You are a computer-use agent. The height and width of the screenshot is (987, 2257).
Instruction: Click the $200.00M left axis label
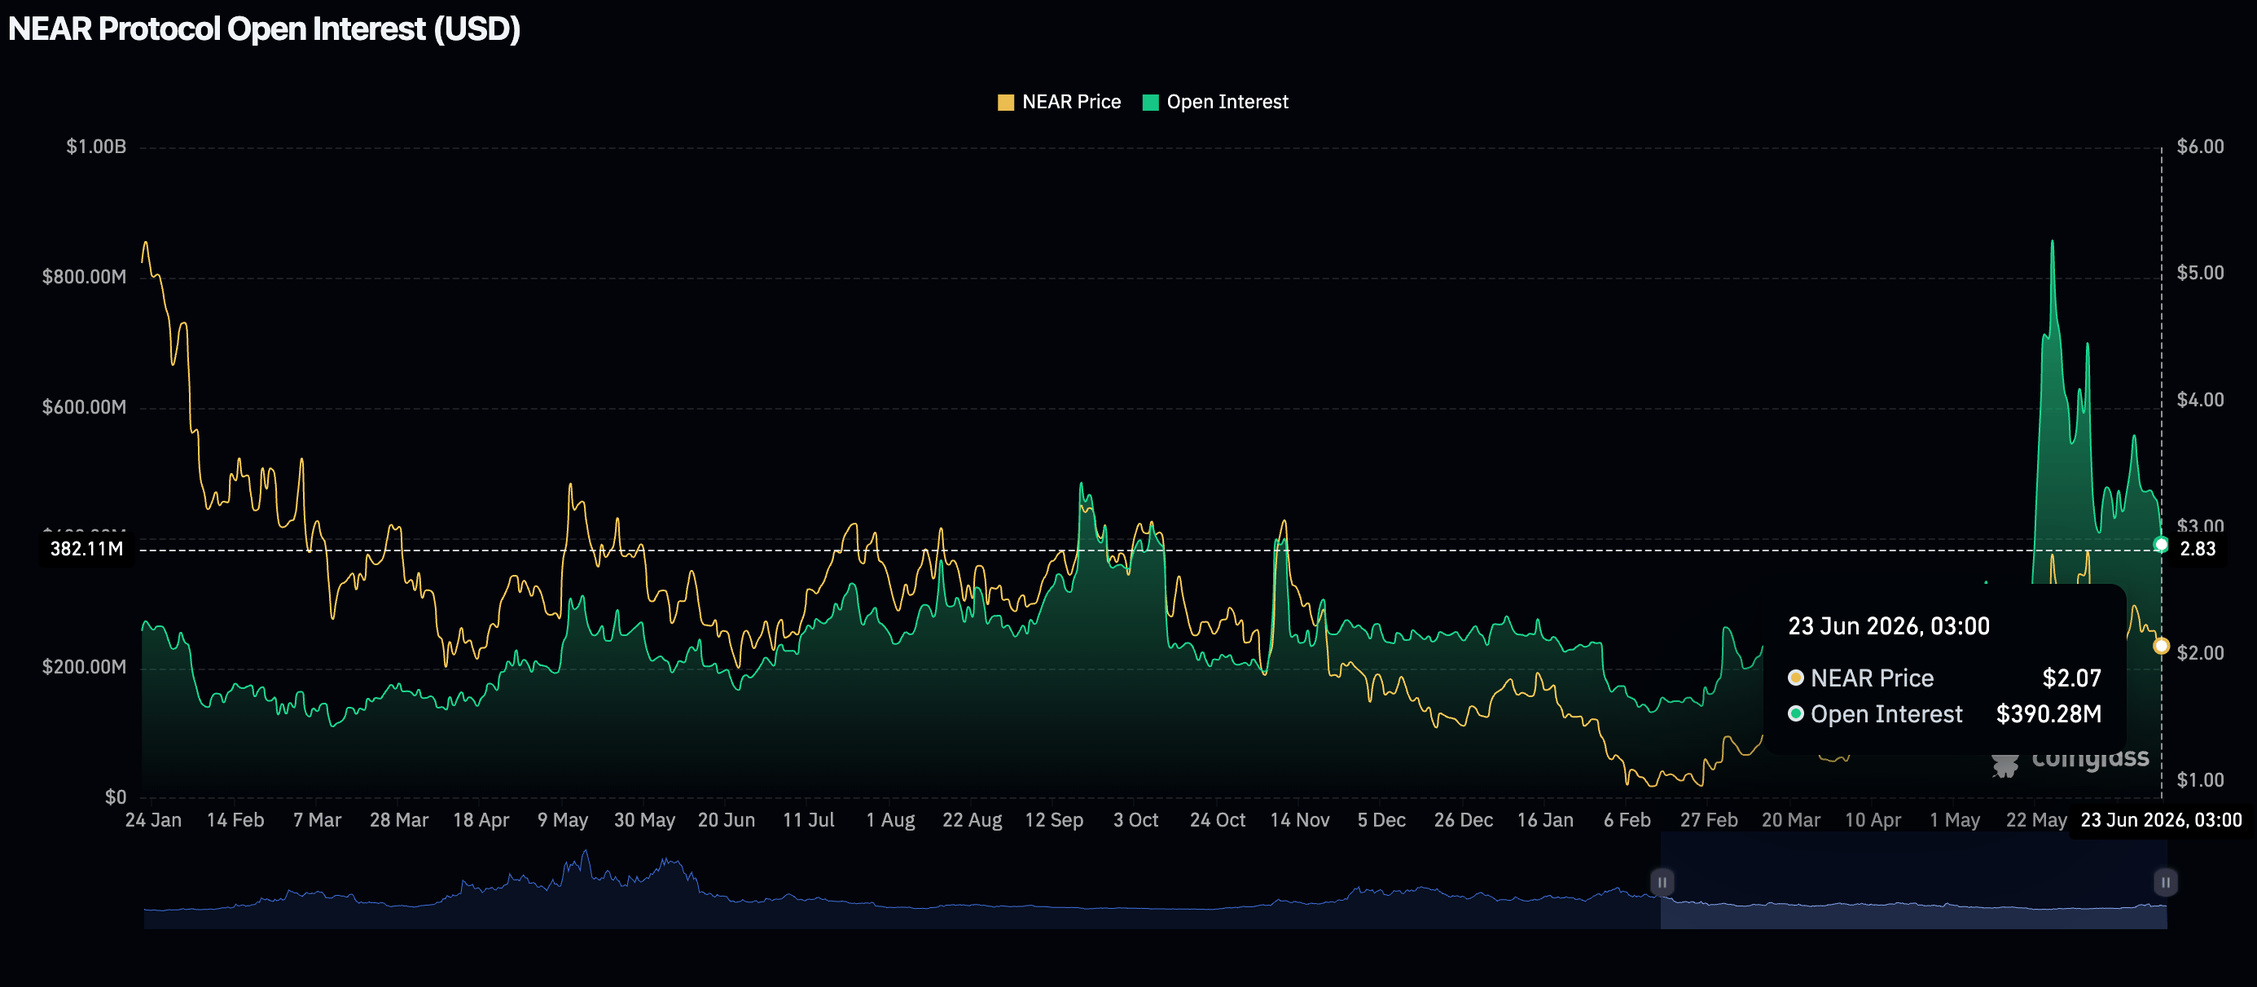tap(84, 667)
